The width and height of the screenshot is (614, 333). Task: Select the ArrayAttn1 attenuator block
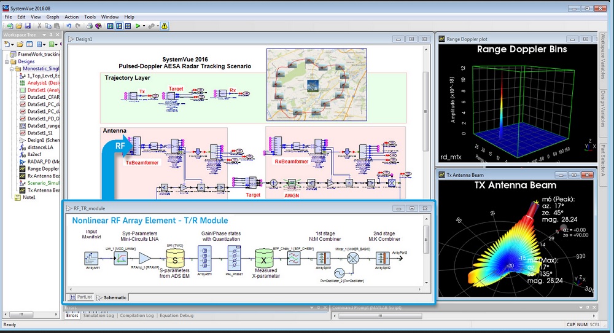204,258
